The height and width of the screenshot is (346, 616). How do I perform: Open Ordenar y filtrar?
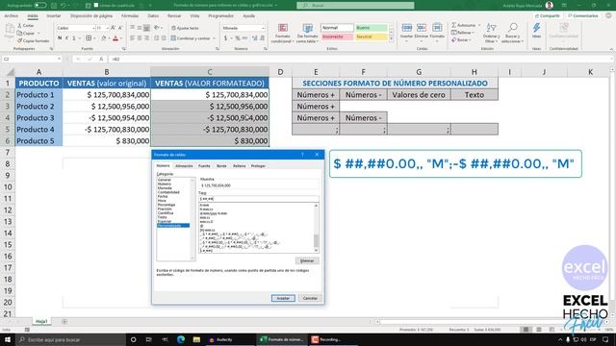pyautogui.click(x=491, y=33)
